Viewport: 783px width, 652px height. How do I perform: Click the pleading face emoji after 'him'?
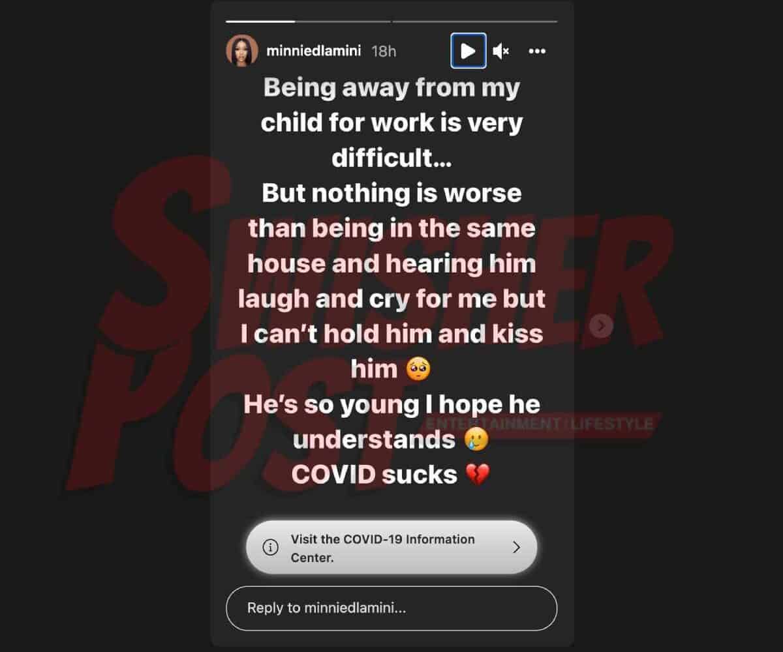418,370
